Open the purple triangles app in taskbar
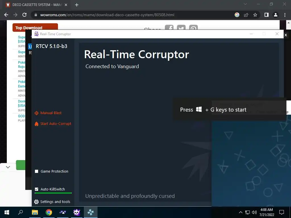The width and height of the screenshot is (291, 218). (x=63, y=212)
